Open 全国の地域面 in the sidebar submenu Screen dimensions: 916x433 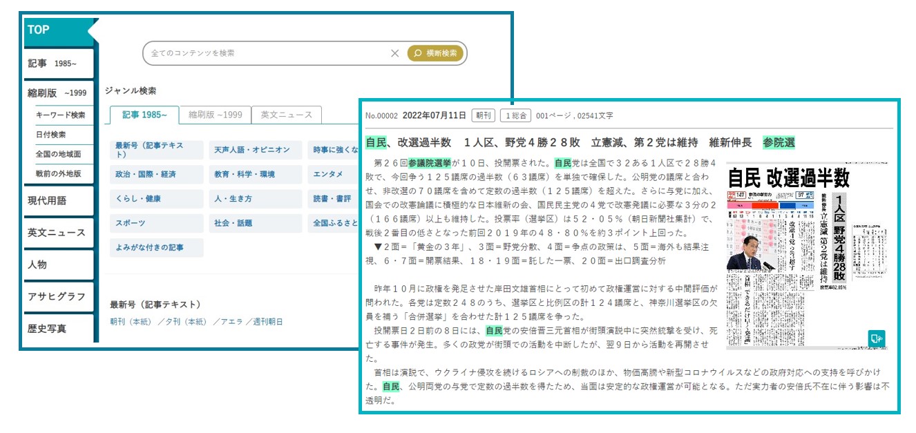click(61, 154)
